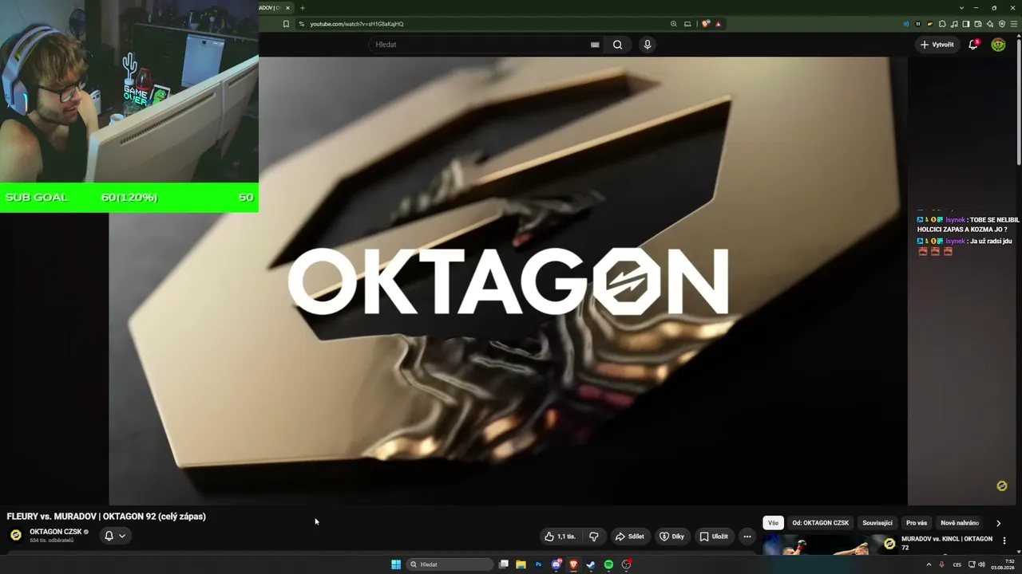Viewport: 1022px width, 574px height.
Task: Start voice search with the microphone icon
Action: pyautogui.click(x=648, y=45)
